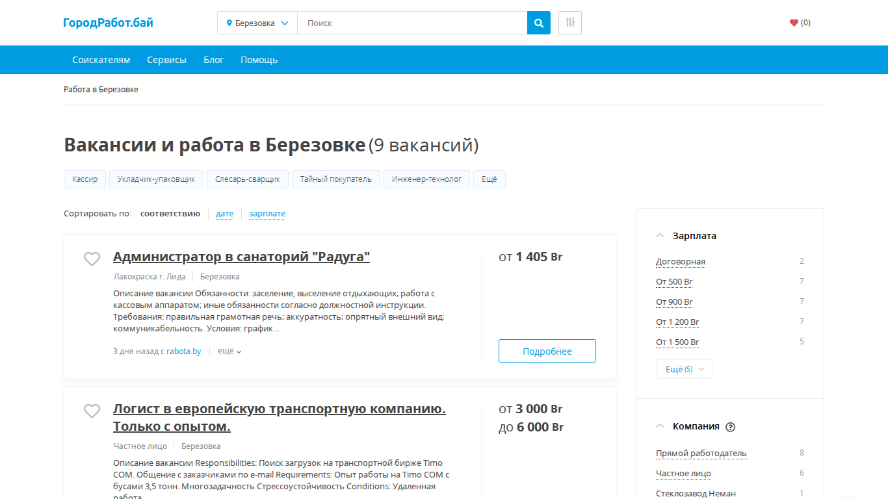This screenshot has height=499, width=888.
Task: Filter by Частное лицо company
Action: click(x=683, y=474)
